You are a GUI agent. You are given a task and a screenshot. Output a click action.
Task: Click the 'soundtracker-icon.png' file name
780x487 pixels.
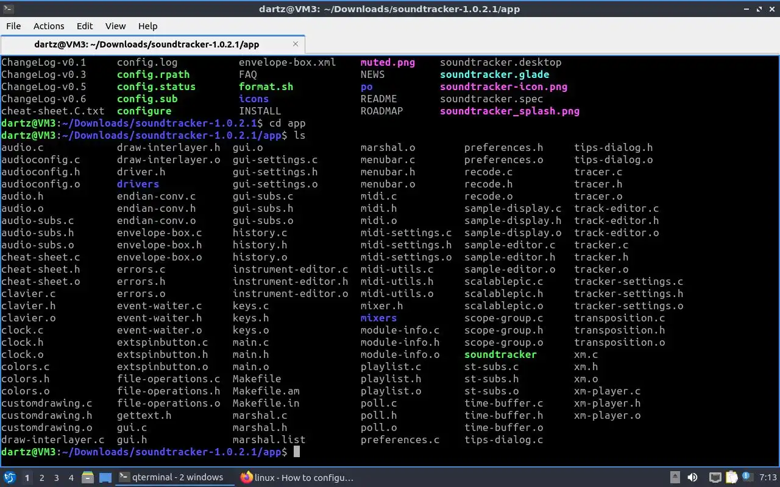504,86
